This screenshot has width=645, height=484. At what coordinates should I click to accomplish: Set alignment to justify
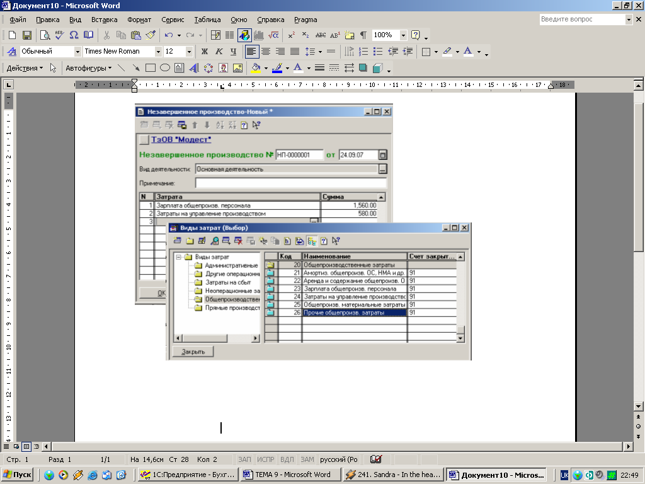tap(295, 52)
